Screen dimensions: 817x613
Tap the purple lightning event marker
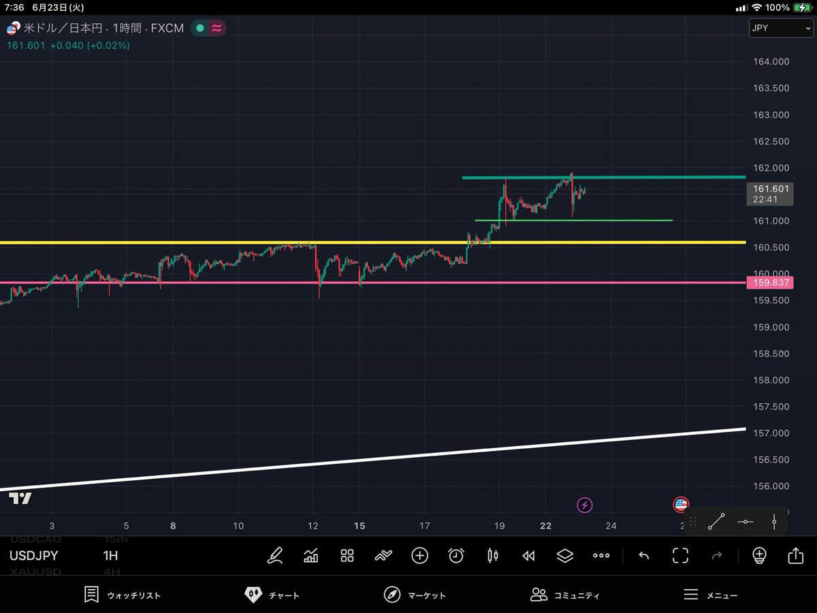click(584, 505)
